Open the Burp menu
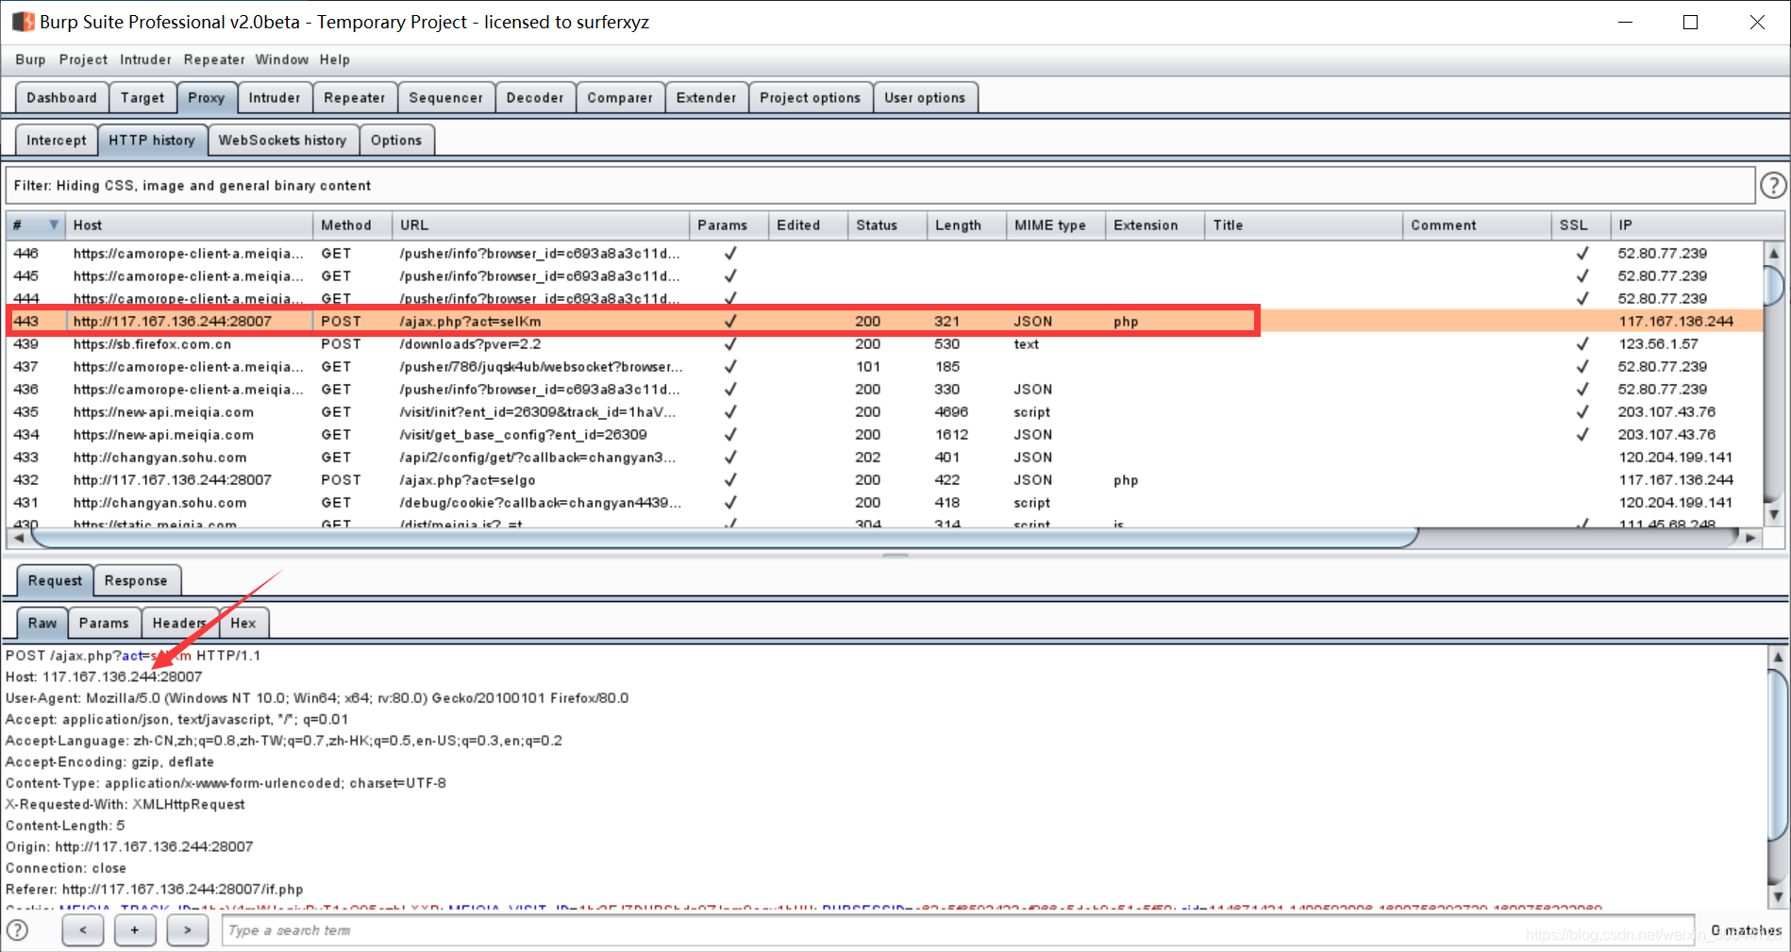The height and width of the screenshot is (952, 1791). (30, 59)
